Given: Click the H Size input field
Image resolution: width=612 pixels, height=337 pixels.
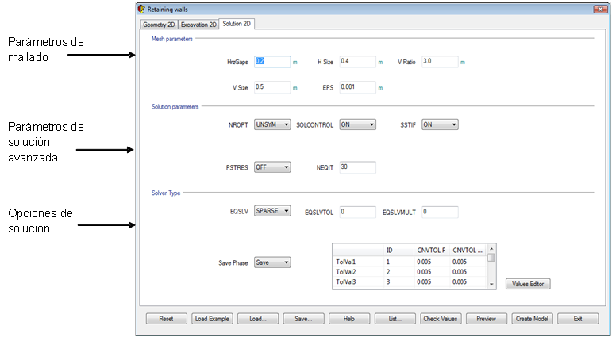Looking at the screenshot, I should (358, 62).
